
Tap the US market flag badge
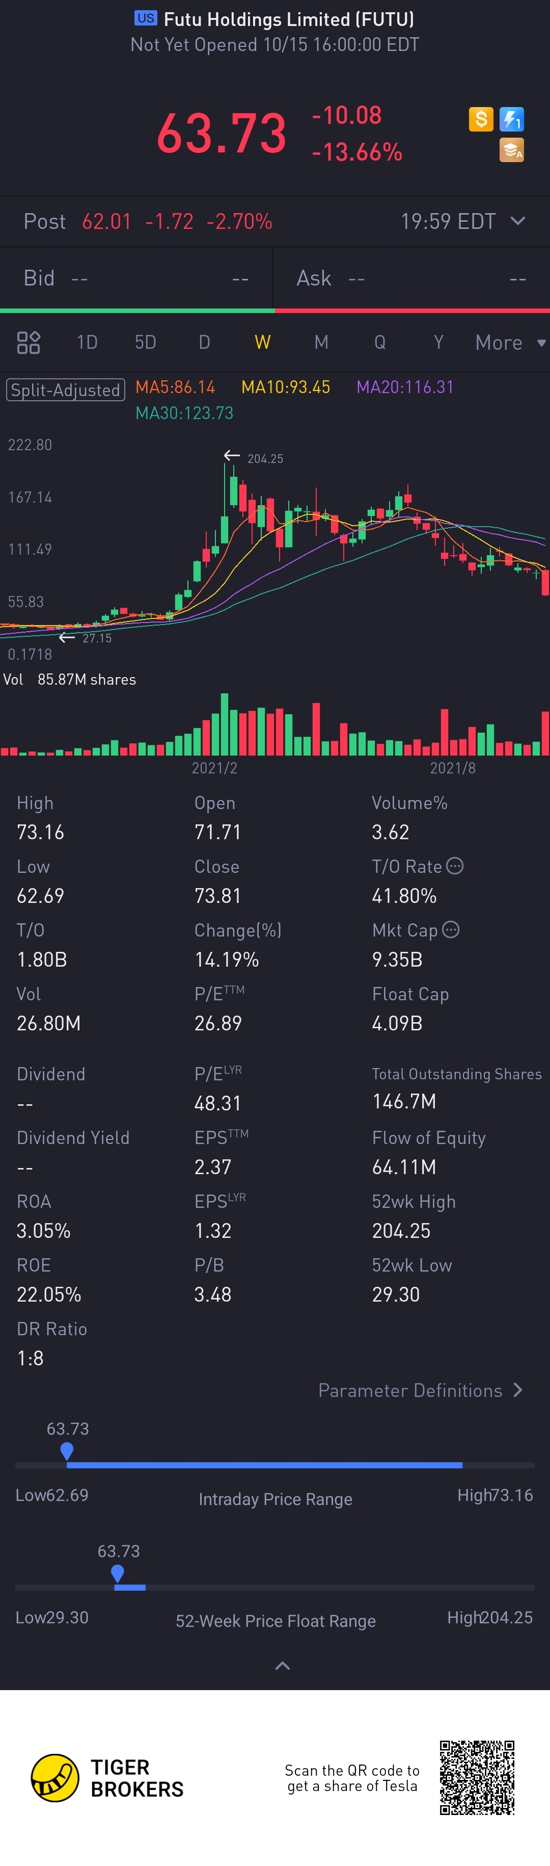point(146,18)
